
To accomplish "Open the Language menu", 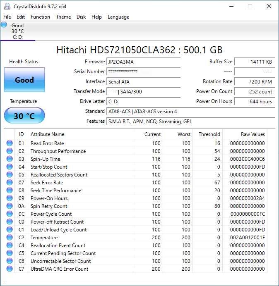I will [118, 17].
